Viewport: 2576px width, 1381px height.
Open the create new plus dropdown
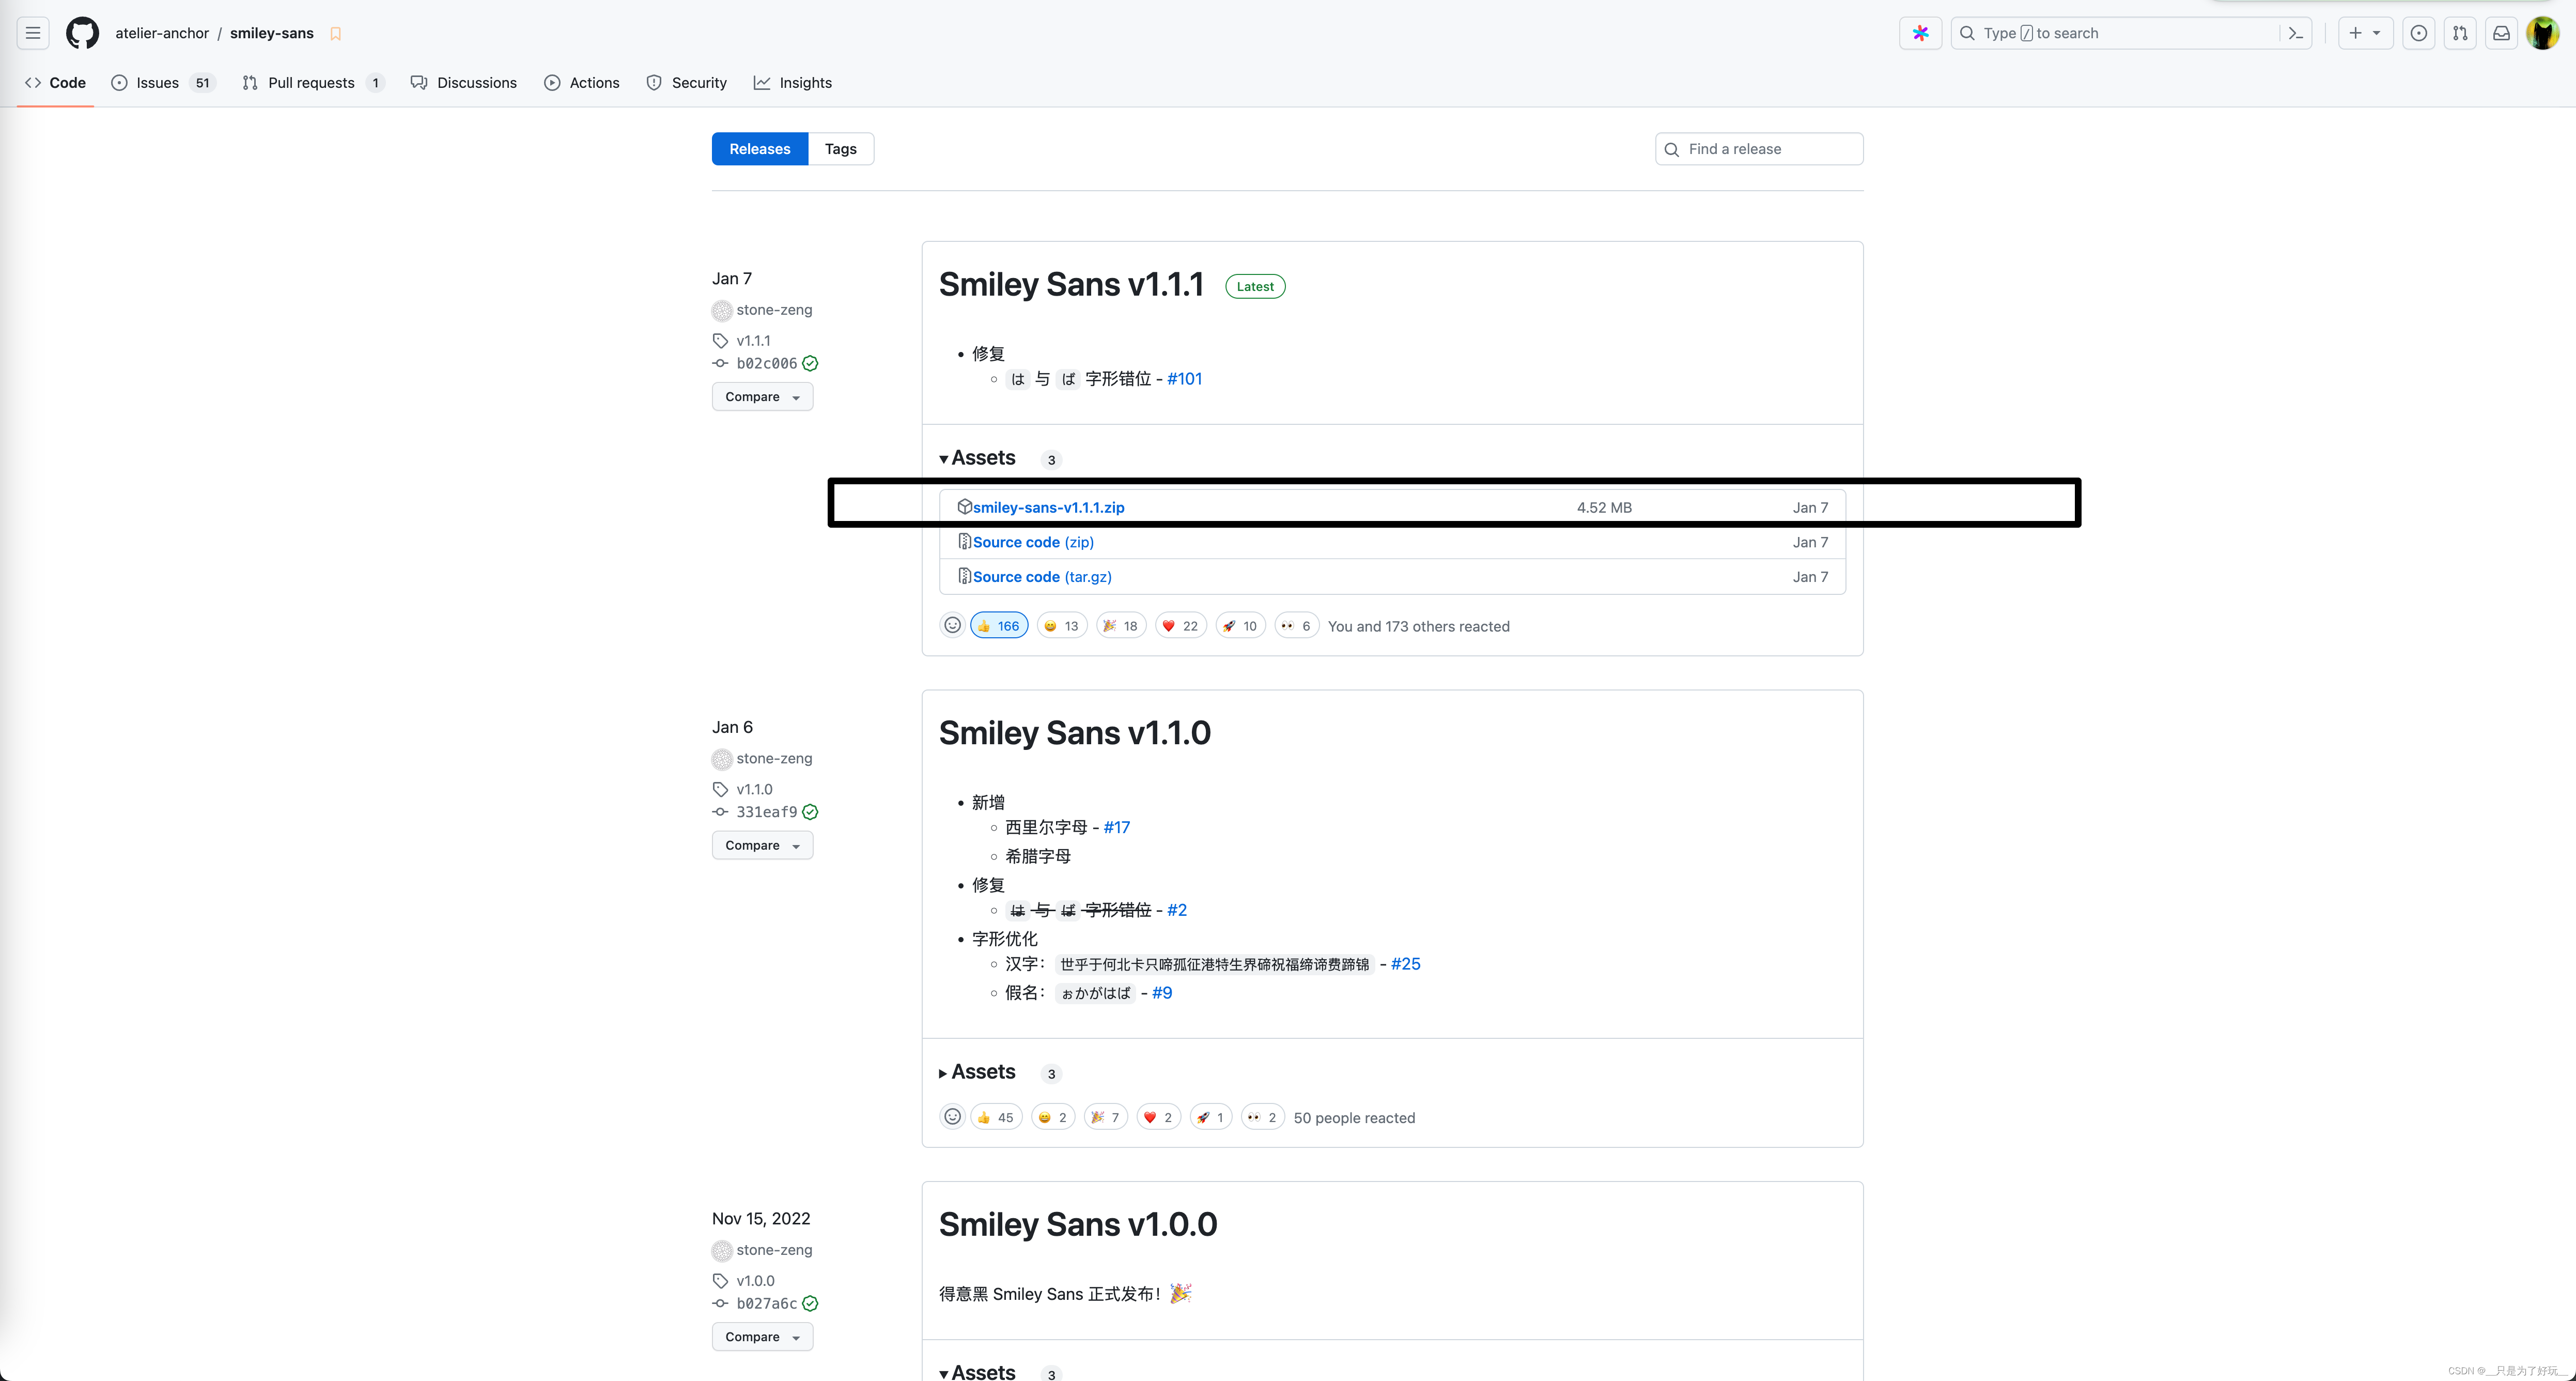click(2365, 33)
